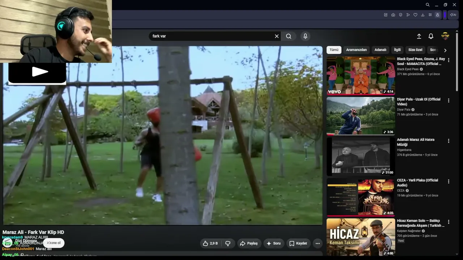Screen dimensions: 463x260
Task: Open options menu for MAMACITA video
Action: click(x=449, y=60)
